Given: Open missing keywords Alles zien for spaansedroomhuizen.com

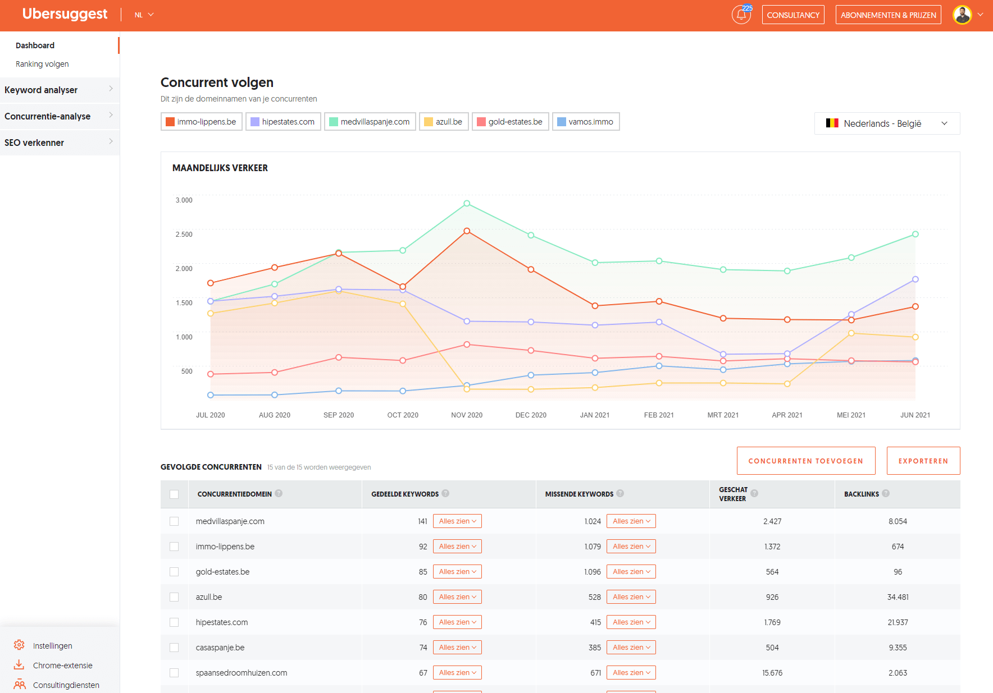Looking at the screenshot, I should point(631,673).
